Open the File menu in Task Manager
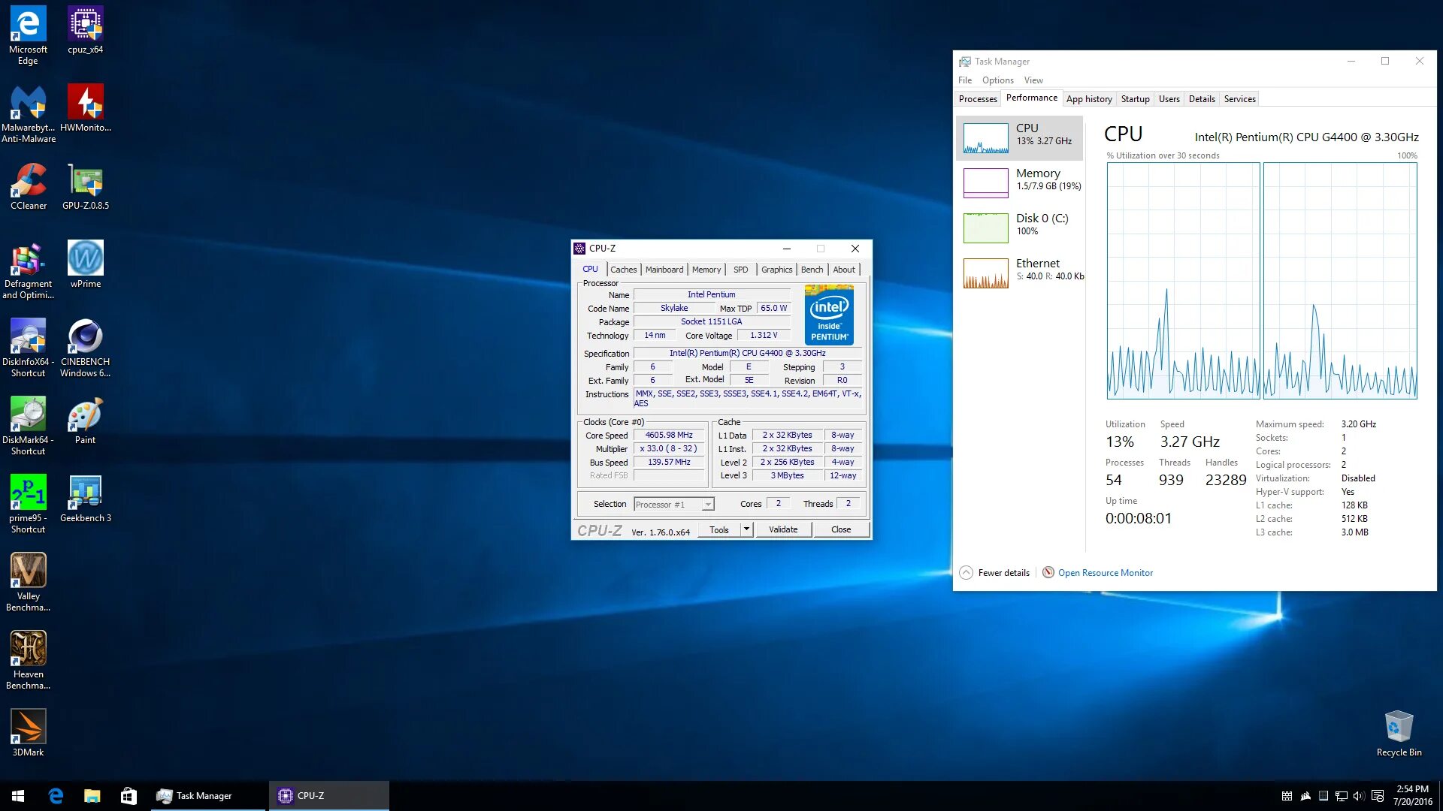Screen dimensions: 1443x811 coord(965,80)
